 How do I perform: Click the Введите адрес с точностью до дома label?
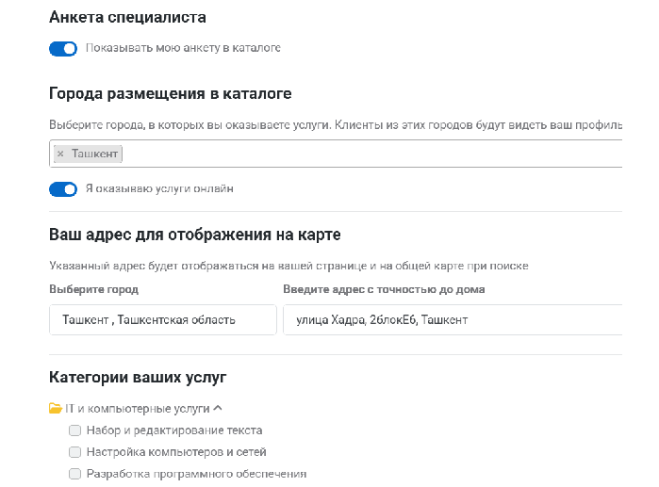[x=384, y=289]
